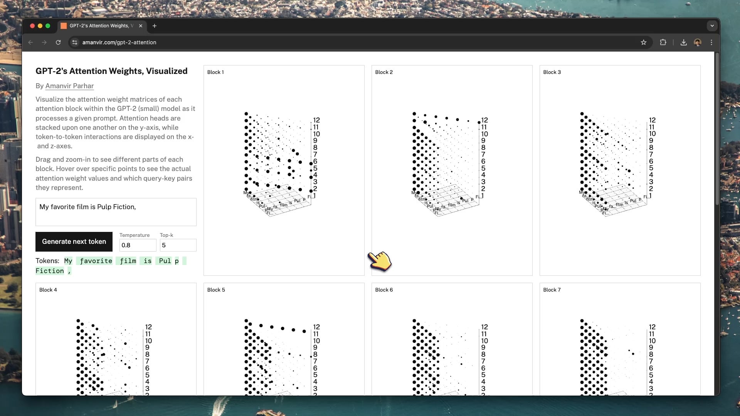Open the Chrome three-dot menu

711,42
